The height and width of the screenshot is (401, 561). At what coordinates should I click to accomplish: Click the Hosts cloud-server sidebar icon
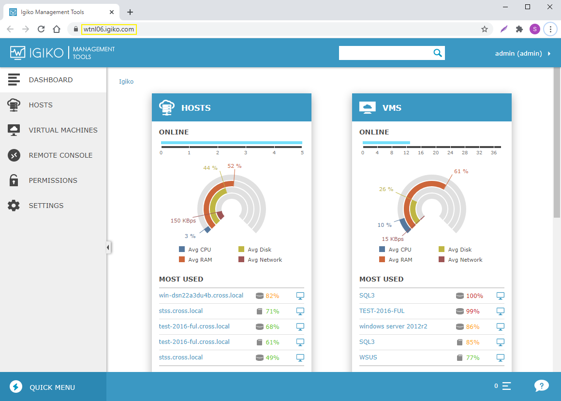[x=14, y=105]
